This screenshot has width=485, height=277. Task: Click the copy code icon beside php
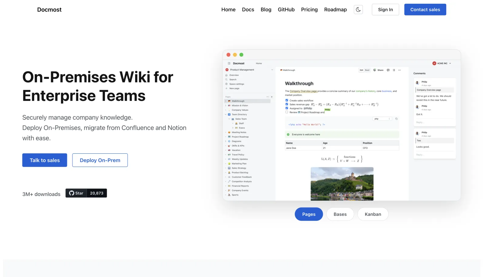[396, 119]
